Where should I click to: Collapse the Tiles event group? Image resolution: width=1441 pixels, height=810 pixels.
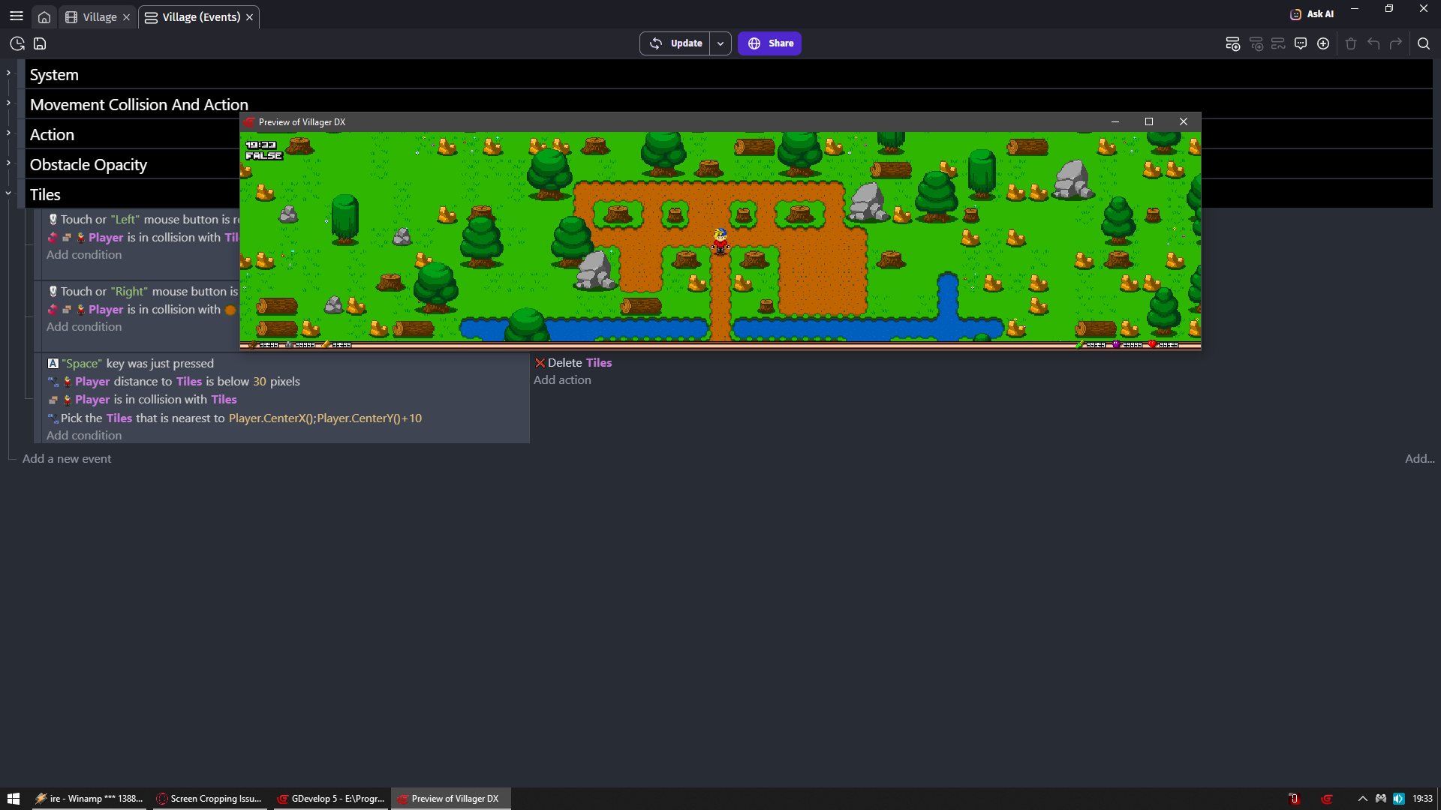(x=8, y=193)
